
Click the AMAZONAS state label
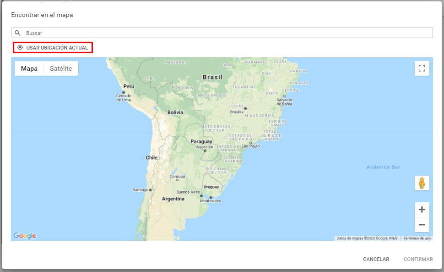(176, 62)
